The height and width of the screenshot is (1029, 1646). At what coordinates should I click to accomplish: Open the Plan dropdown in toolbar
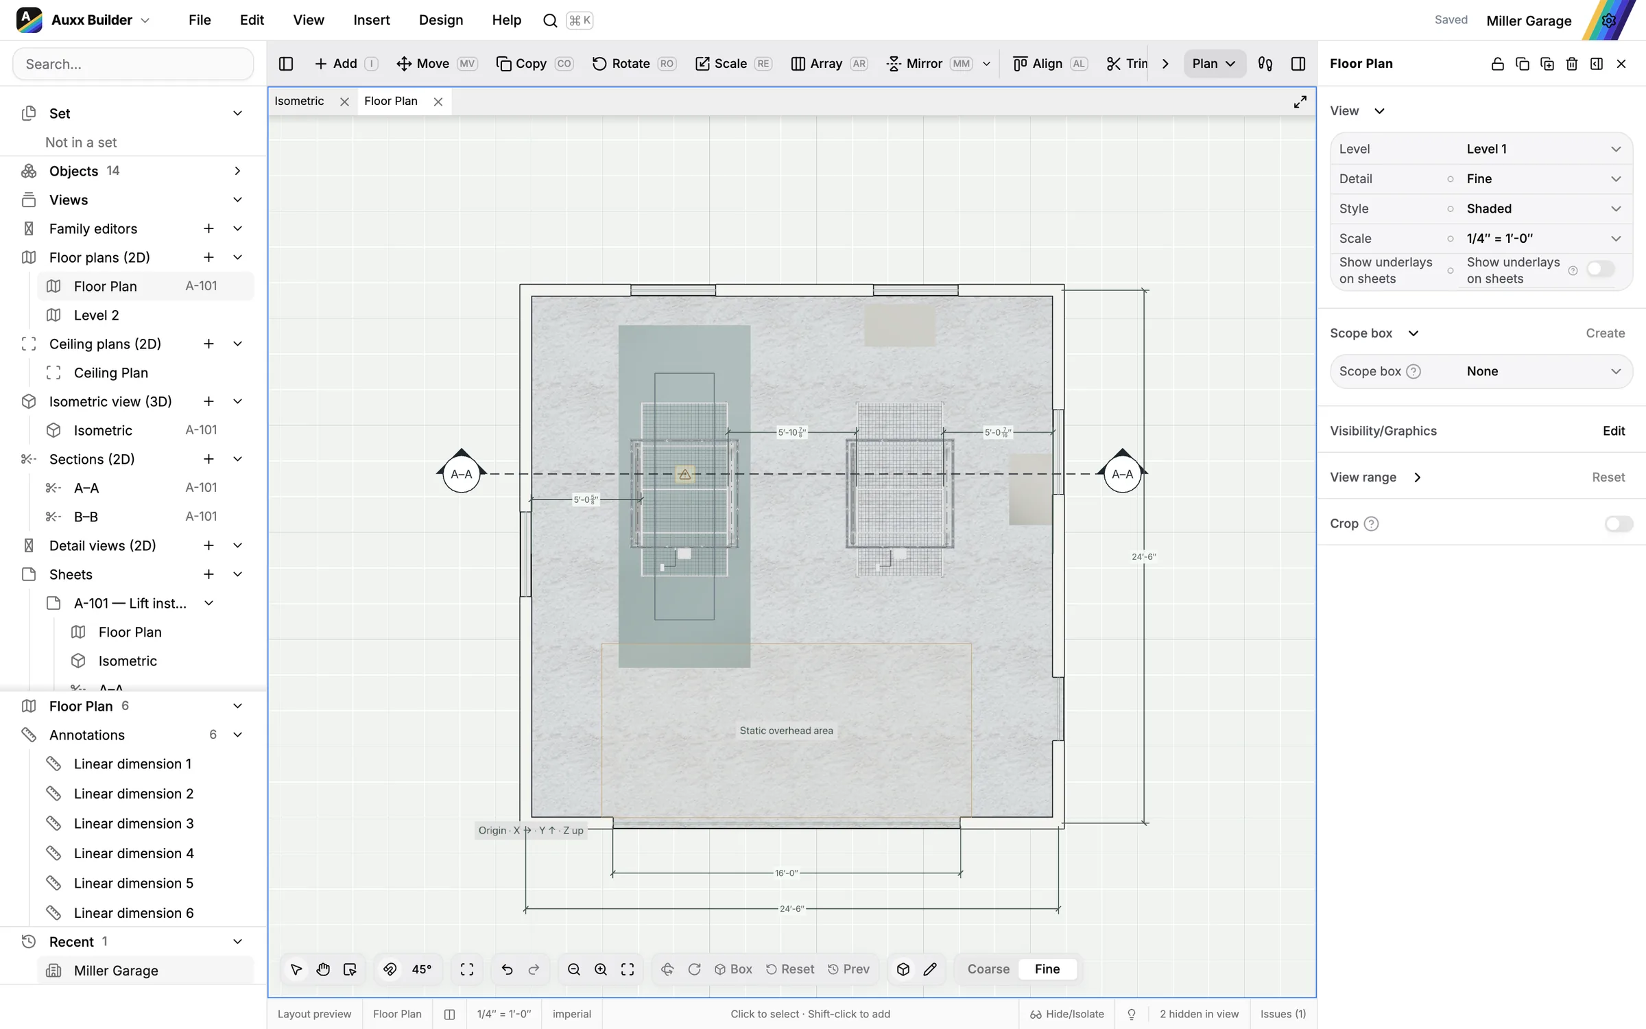pyautogui.click(x=1214, y=64)
